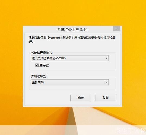Confirm with the 确定 button
This screenshot has height=135, width=146.
coord(81,98)
